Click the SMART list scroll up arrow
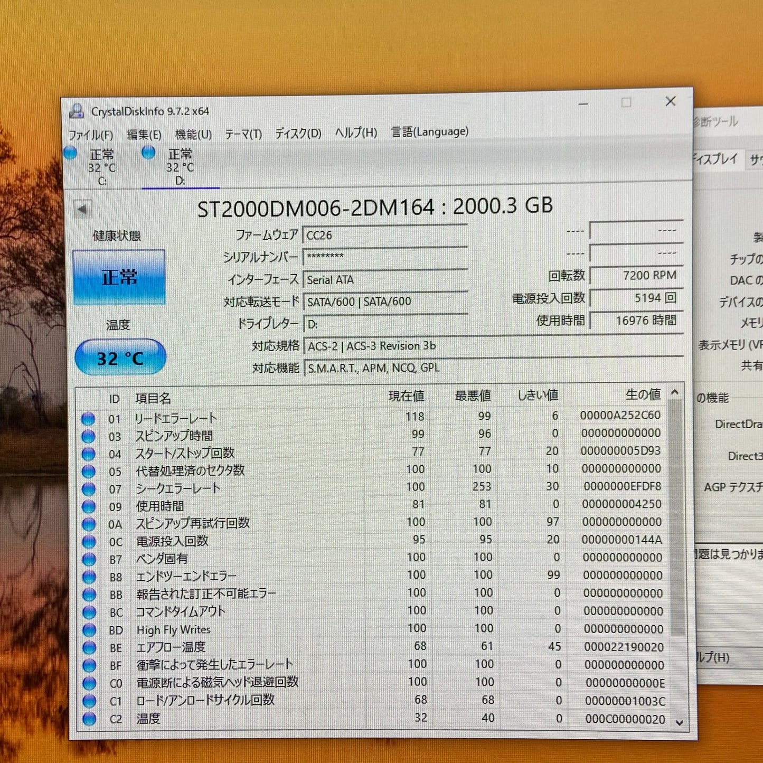Screen dimensions: 763x763 tap(674, 392)
